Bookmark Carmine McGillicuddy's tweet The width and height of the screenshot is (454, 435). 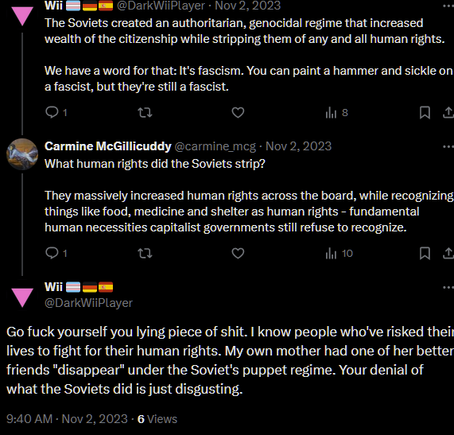tap(425, 254)
